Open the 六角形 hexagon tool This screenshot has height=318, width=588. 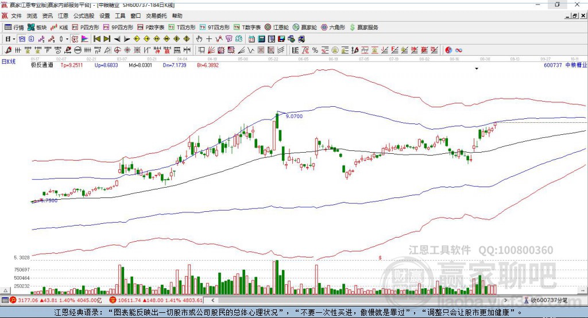pyautogui.click(x=333, y=28)
